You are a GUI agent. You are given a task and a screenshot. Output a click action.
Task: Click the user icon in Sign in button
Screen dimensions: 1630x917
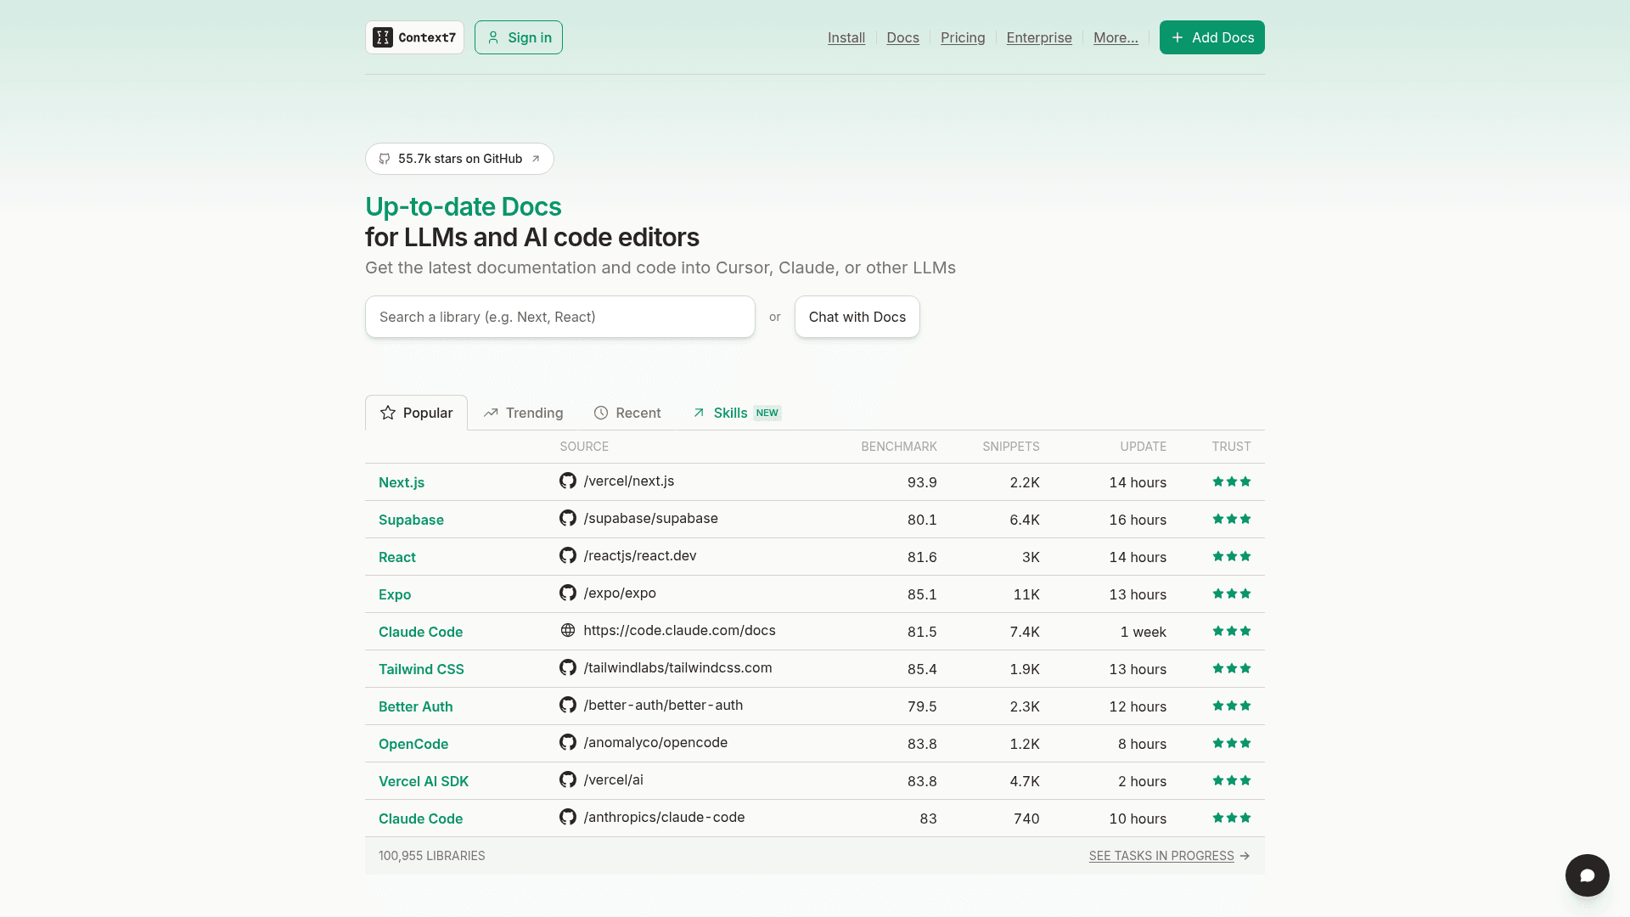493,37
